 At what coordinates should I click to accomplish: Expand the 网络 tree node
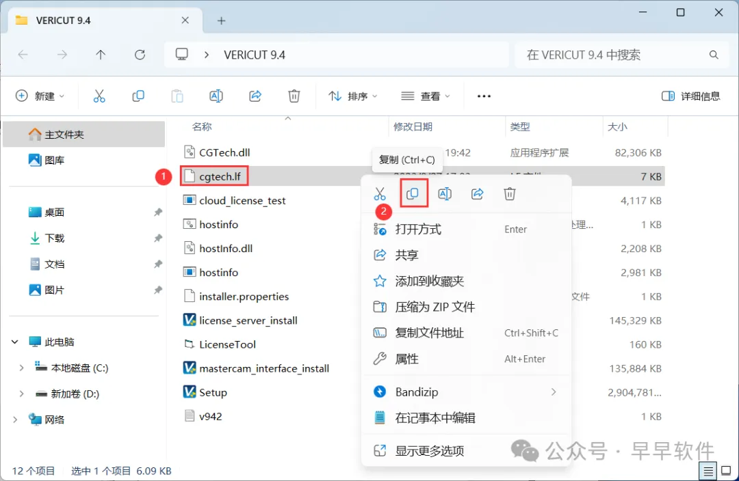coord(14,420)
